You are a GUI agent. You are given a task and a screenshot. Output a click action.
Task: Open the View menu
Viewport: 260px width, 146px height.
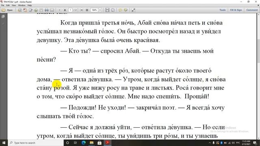pos(14,5)
